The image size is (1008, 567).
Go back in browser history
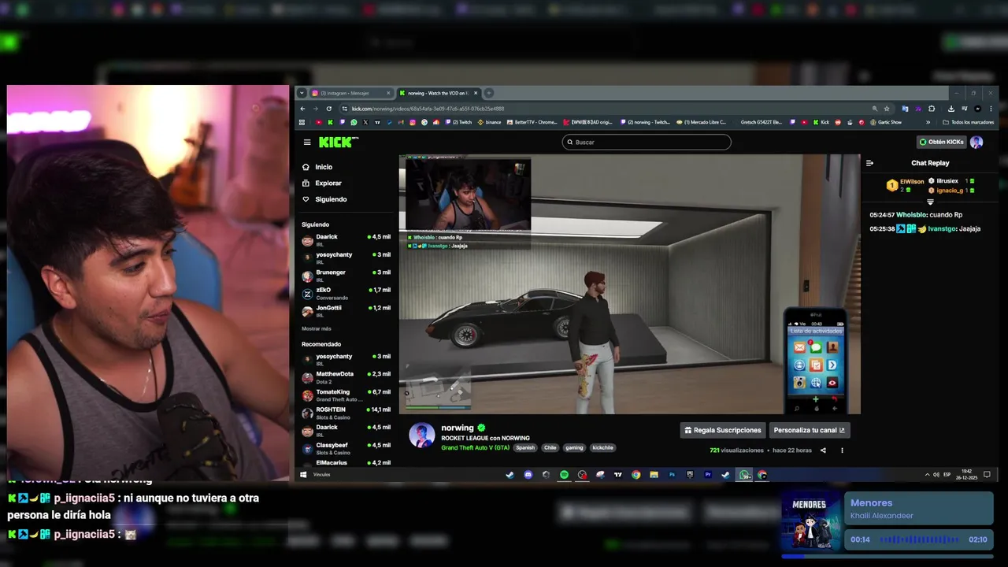pos(303,109)
